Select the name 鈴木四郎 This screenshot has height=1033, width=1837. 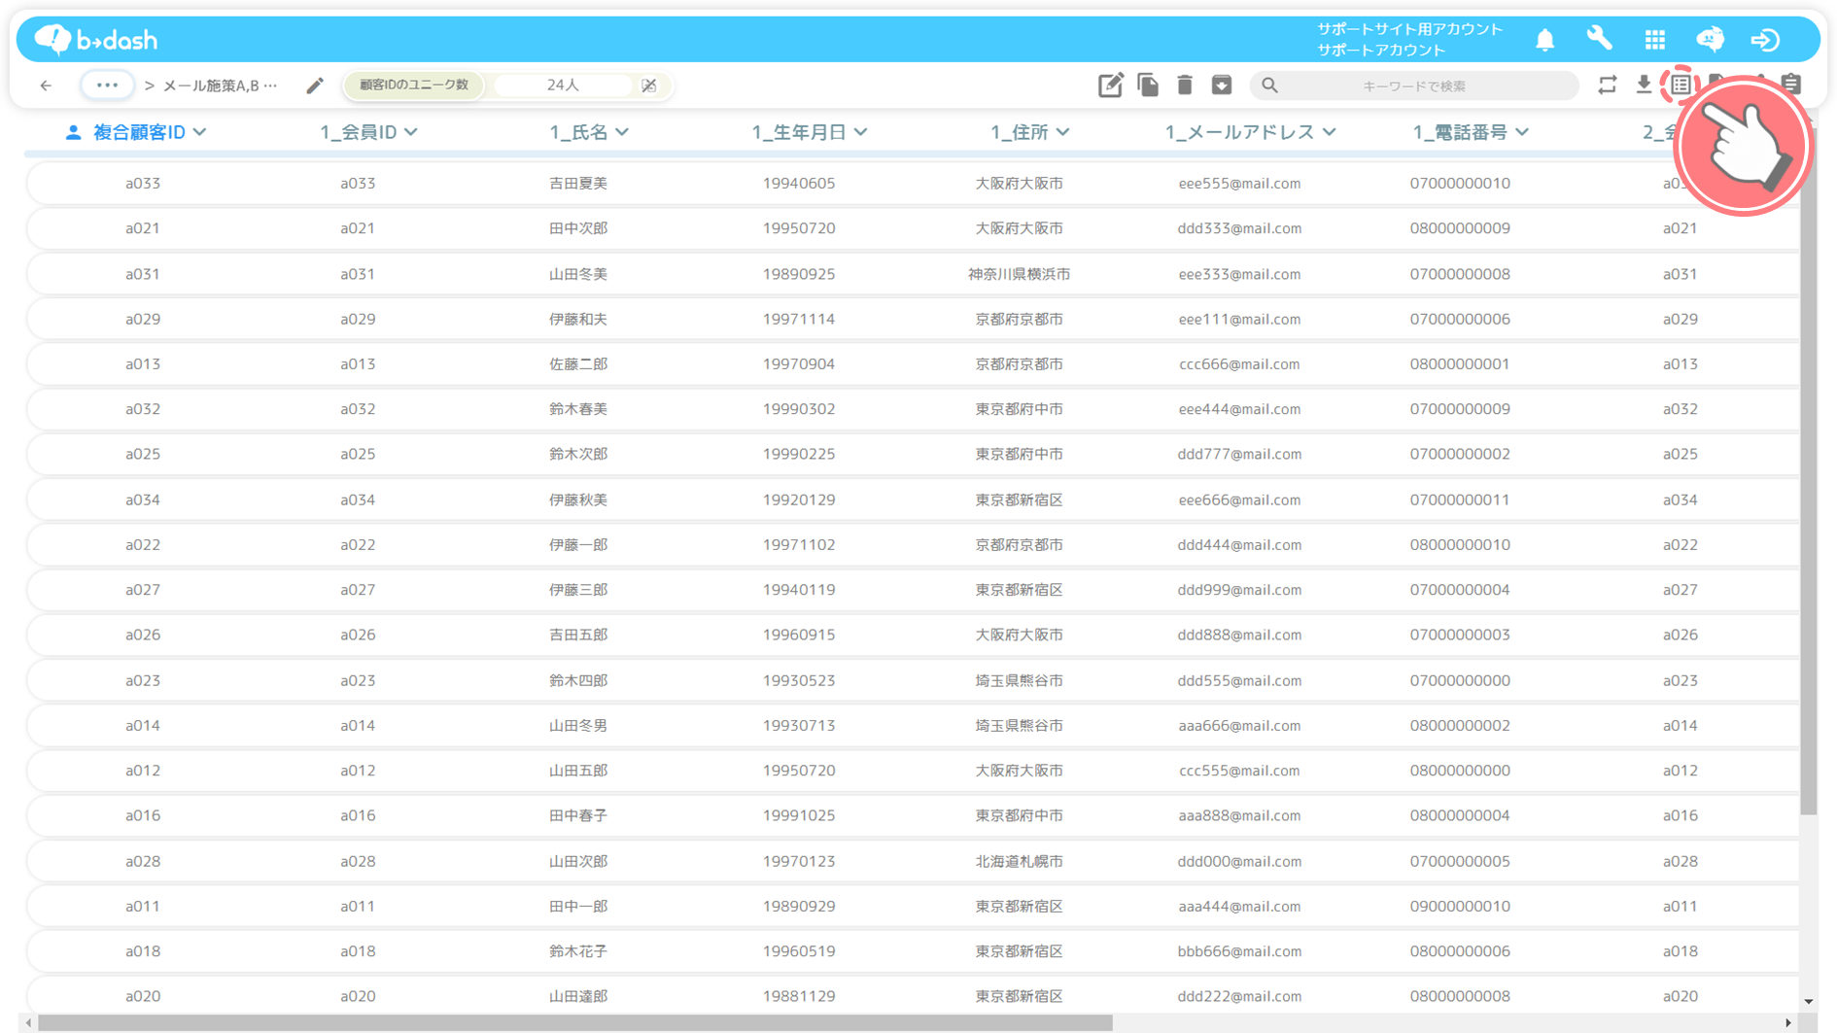click(x=578, y=680)
